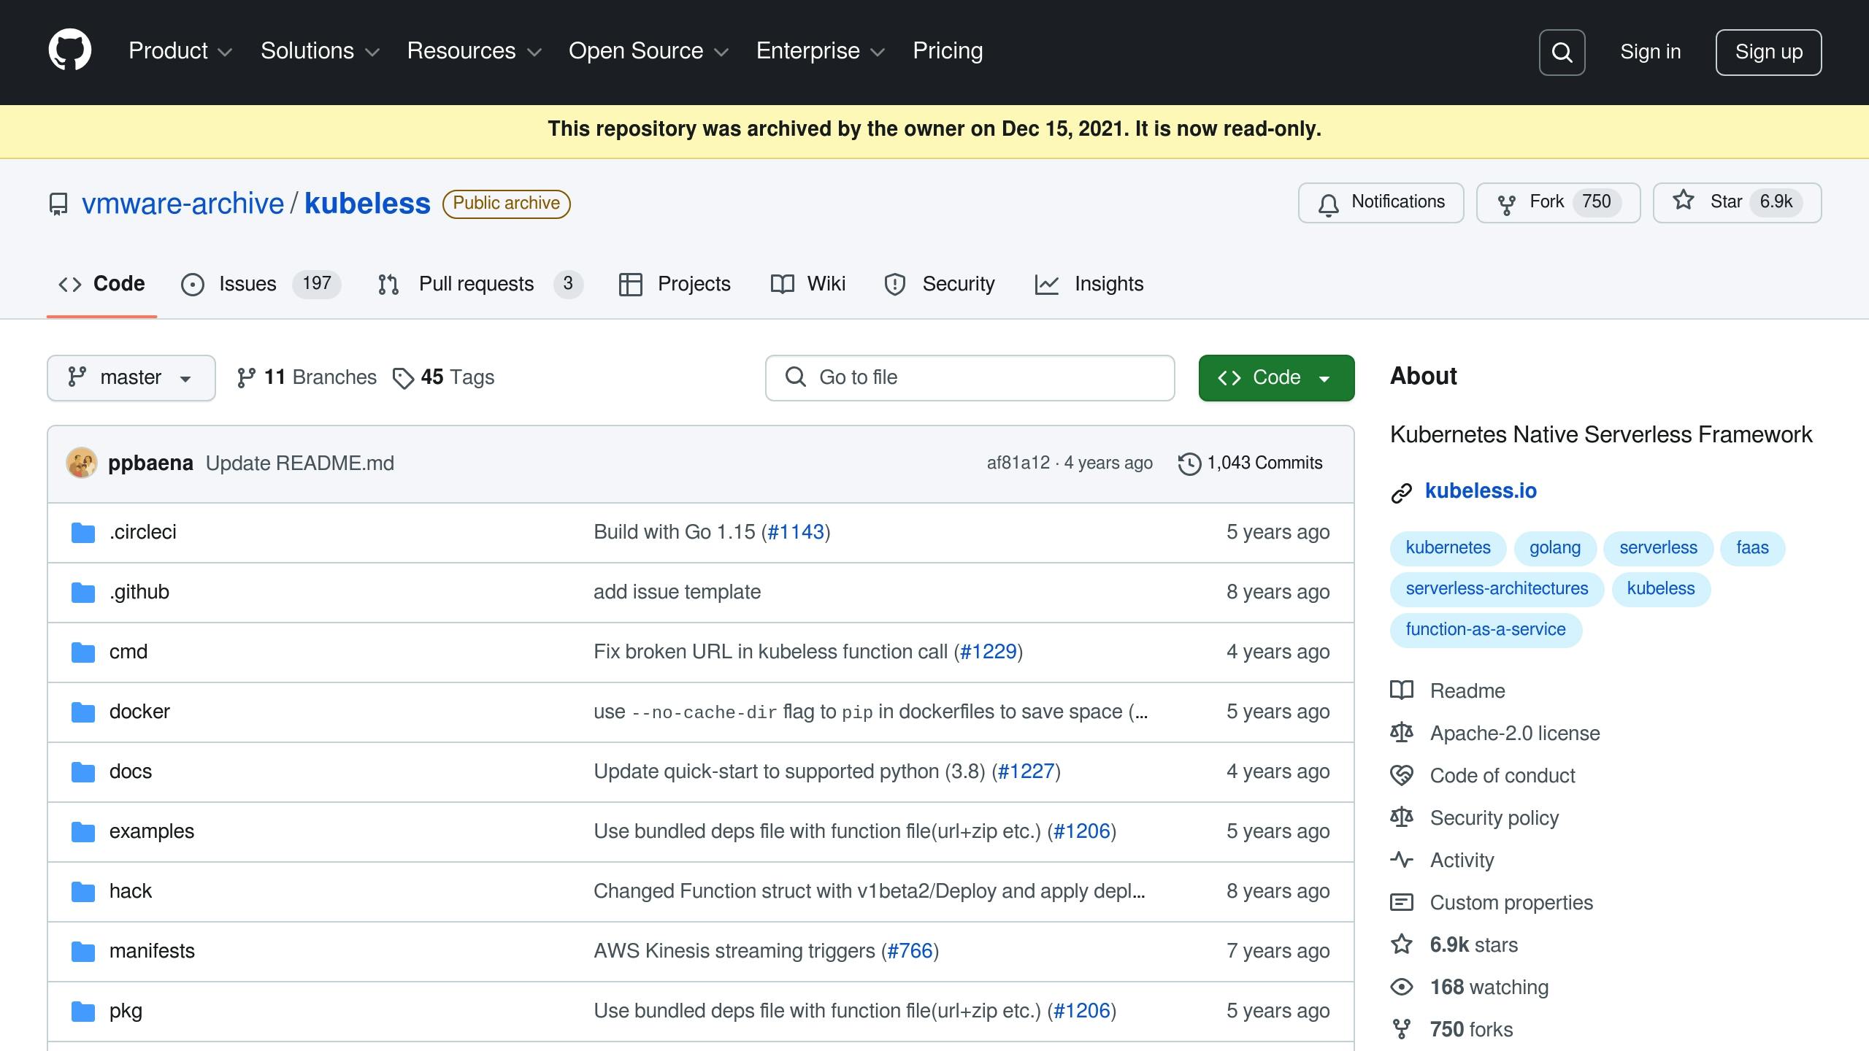Open the vmware-archive owner link
The image size is (1869, 1051).
[183, 204]
